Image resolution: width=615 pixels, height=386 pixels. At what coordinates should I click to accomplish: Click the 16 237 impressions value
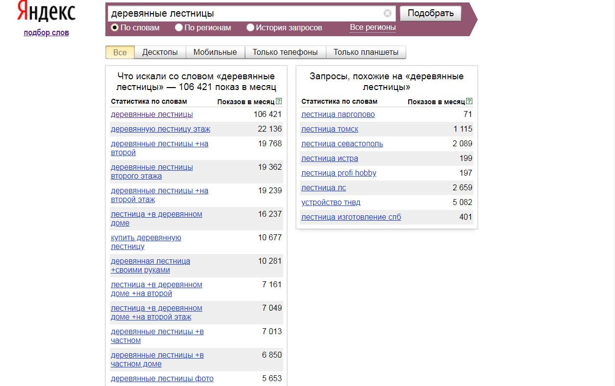[270, 214]
